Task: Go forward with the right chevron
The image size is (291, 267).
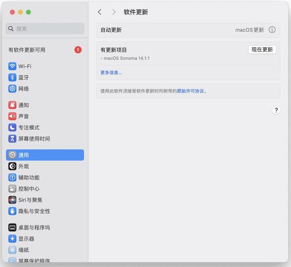Action: [114, 12]
